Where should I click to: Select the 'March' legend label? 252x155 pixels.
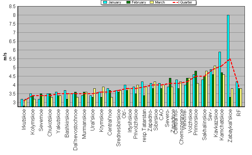160,2
